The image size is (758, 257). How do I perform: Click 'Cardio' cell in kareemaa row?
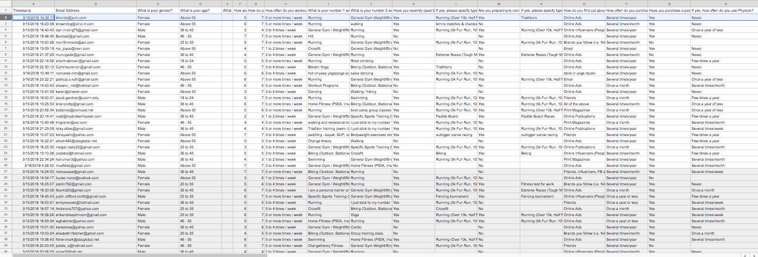pos(370,227)
